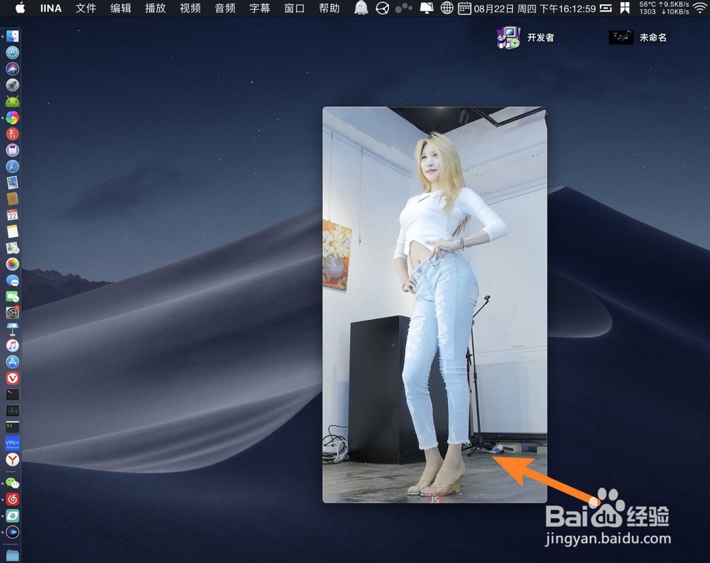Open Photos from the Dock
Screen dimensions: 710x563
[x=12, y=264]
